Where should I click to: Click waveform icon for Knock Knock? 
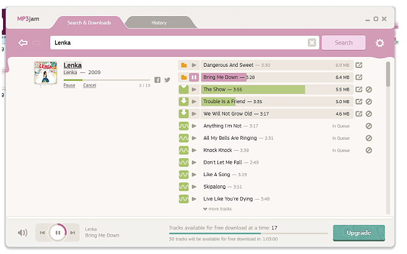coord(184,150)
